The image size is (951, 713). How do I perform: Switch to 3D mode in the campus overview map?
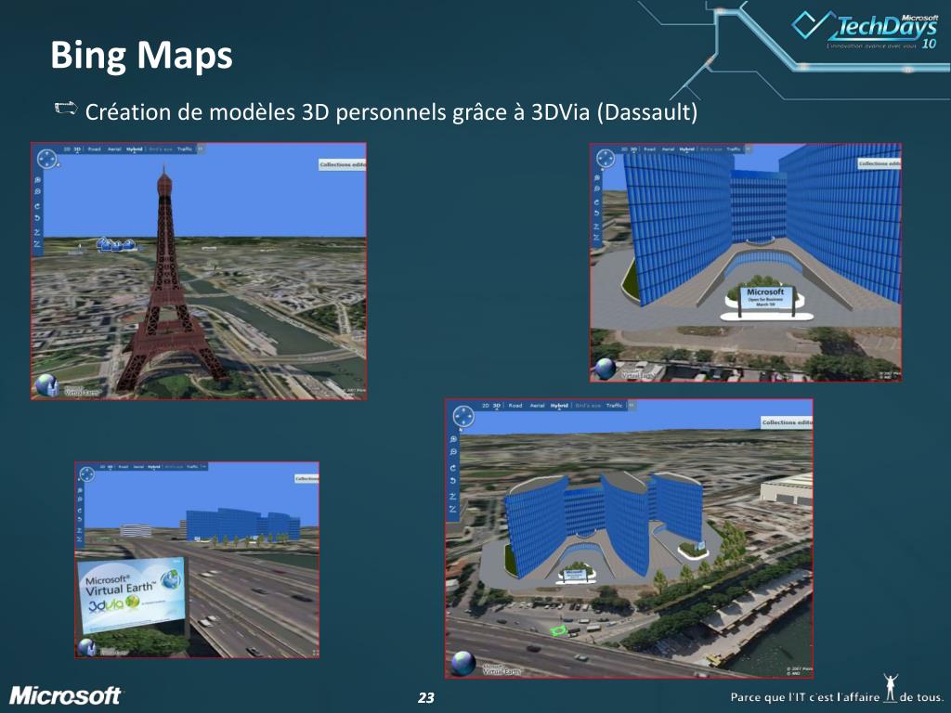coord(497,406)
